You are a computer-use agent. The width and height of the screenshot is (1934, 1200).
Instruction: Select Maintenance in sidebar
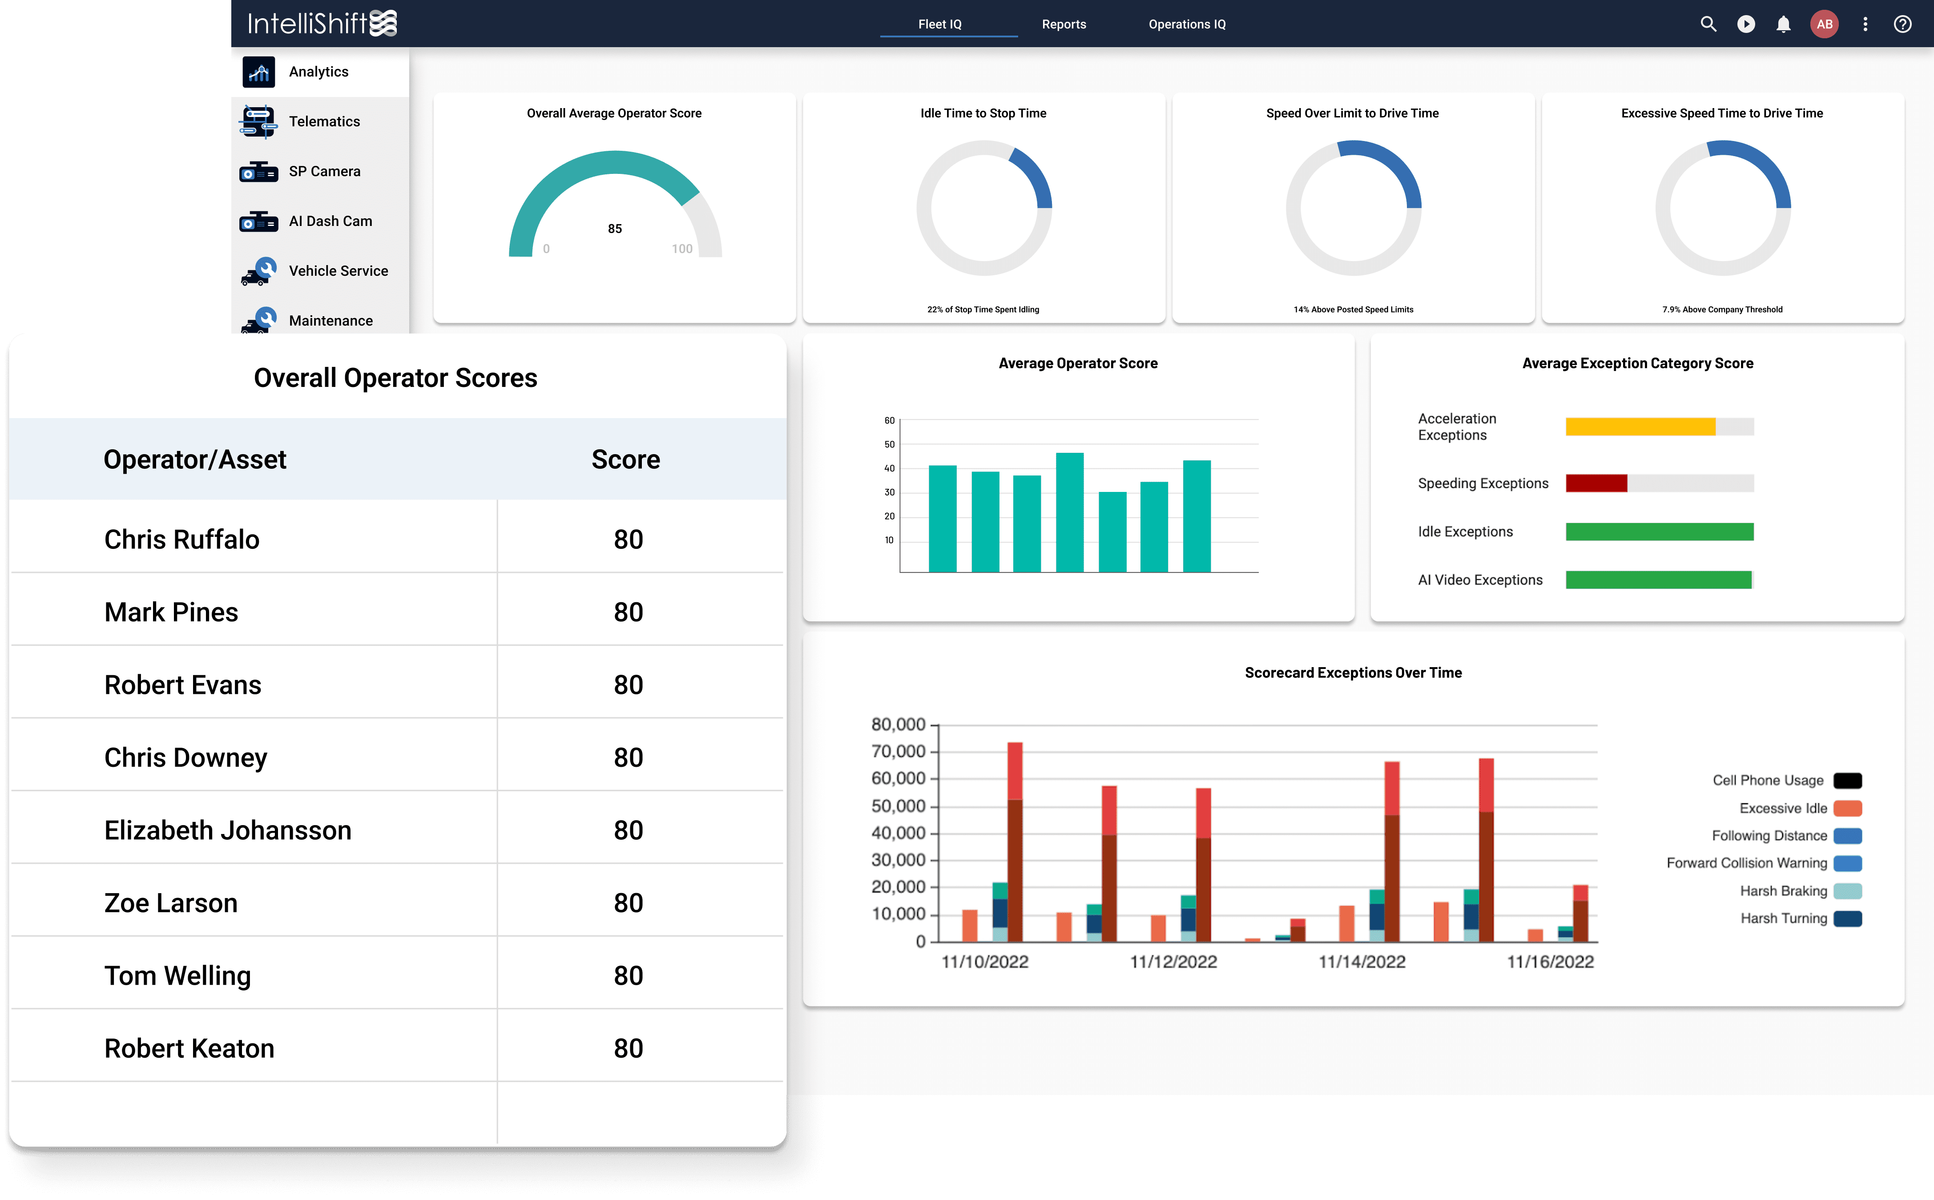pos(330,321)
